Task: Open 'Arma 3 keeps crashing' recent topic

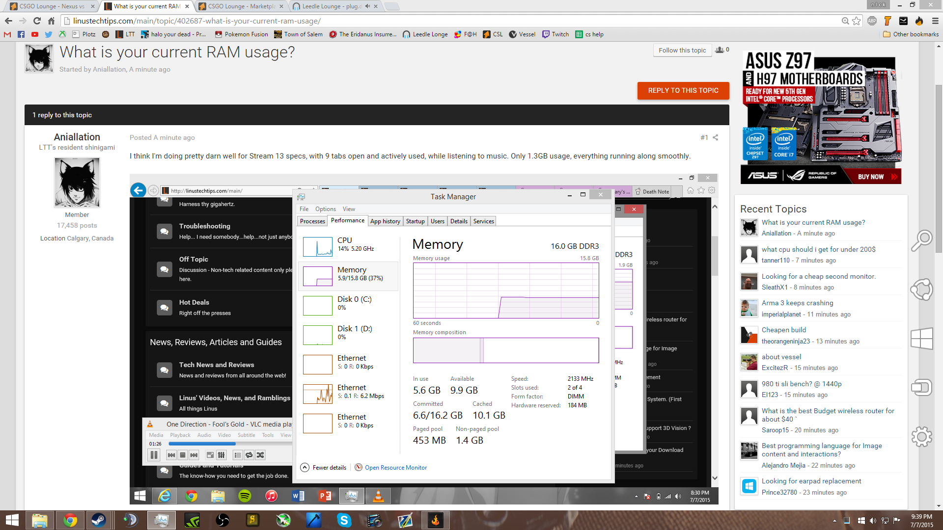Action: [x=797, y=303]
